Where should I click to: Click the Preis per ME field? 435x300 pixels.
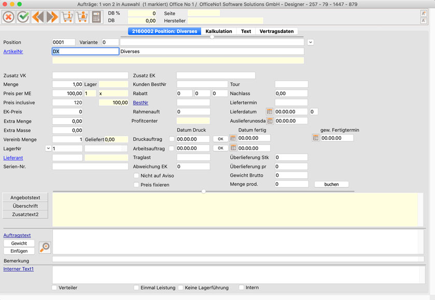67,94
